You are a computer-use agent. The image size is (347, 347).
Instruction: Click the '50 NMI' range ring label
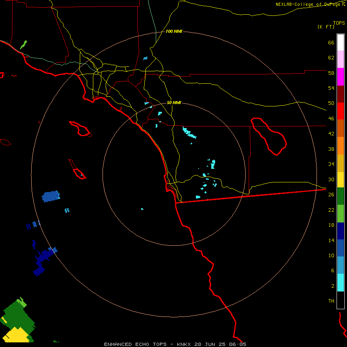(x=174, y=103)
